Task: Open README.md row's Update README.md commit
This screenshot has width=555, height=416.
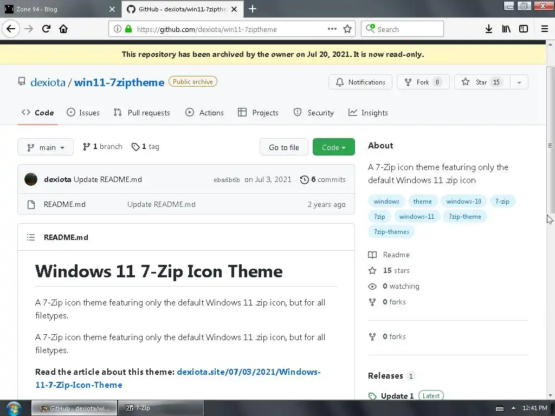Action: pyautogui.click(x=162, y=204)
